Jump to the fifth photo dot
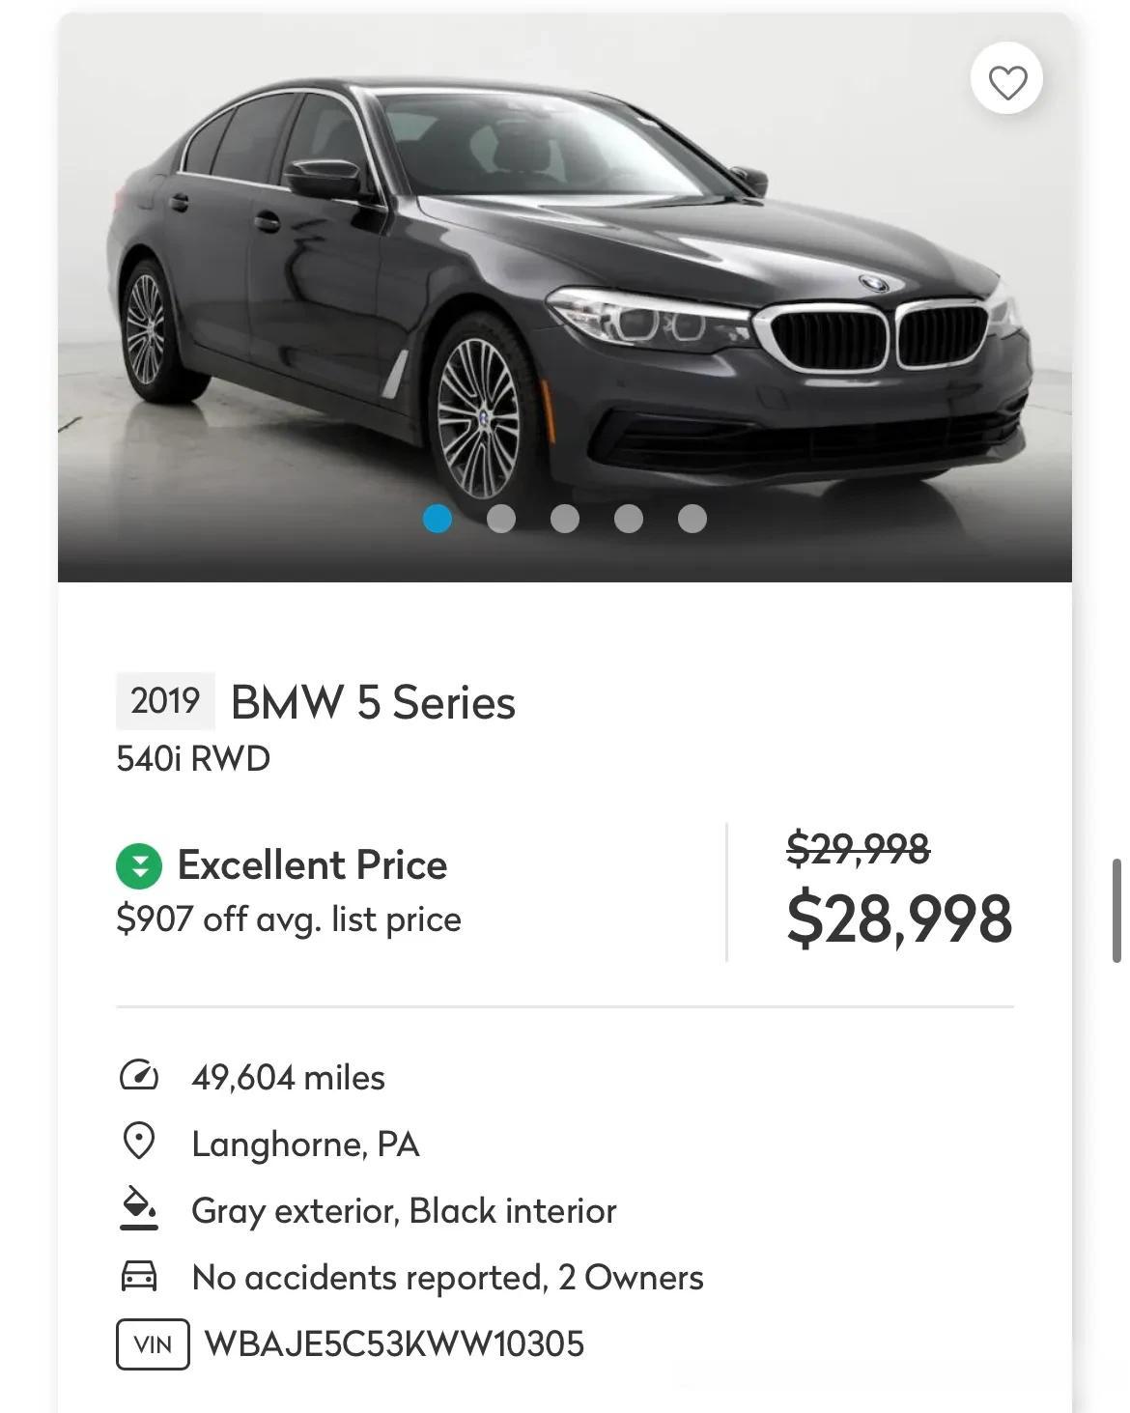Image resolution: width=1130 pixels, height=1413 pixels. [x=692, y=519]
